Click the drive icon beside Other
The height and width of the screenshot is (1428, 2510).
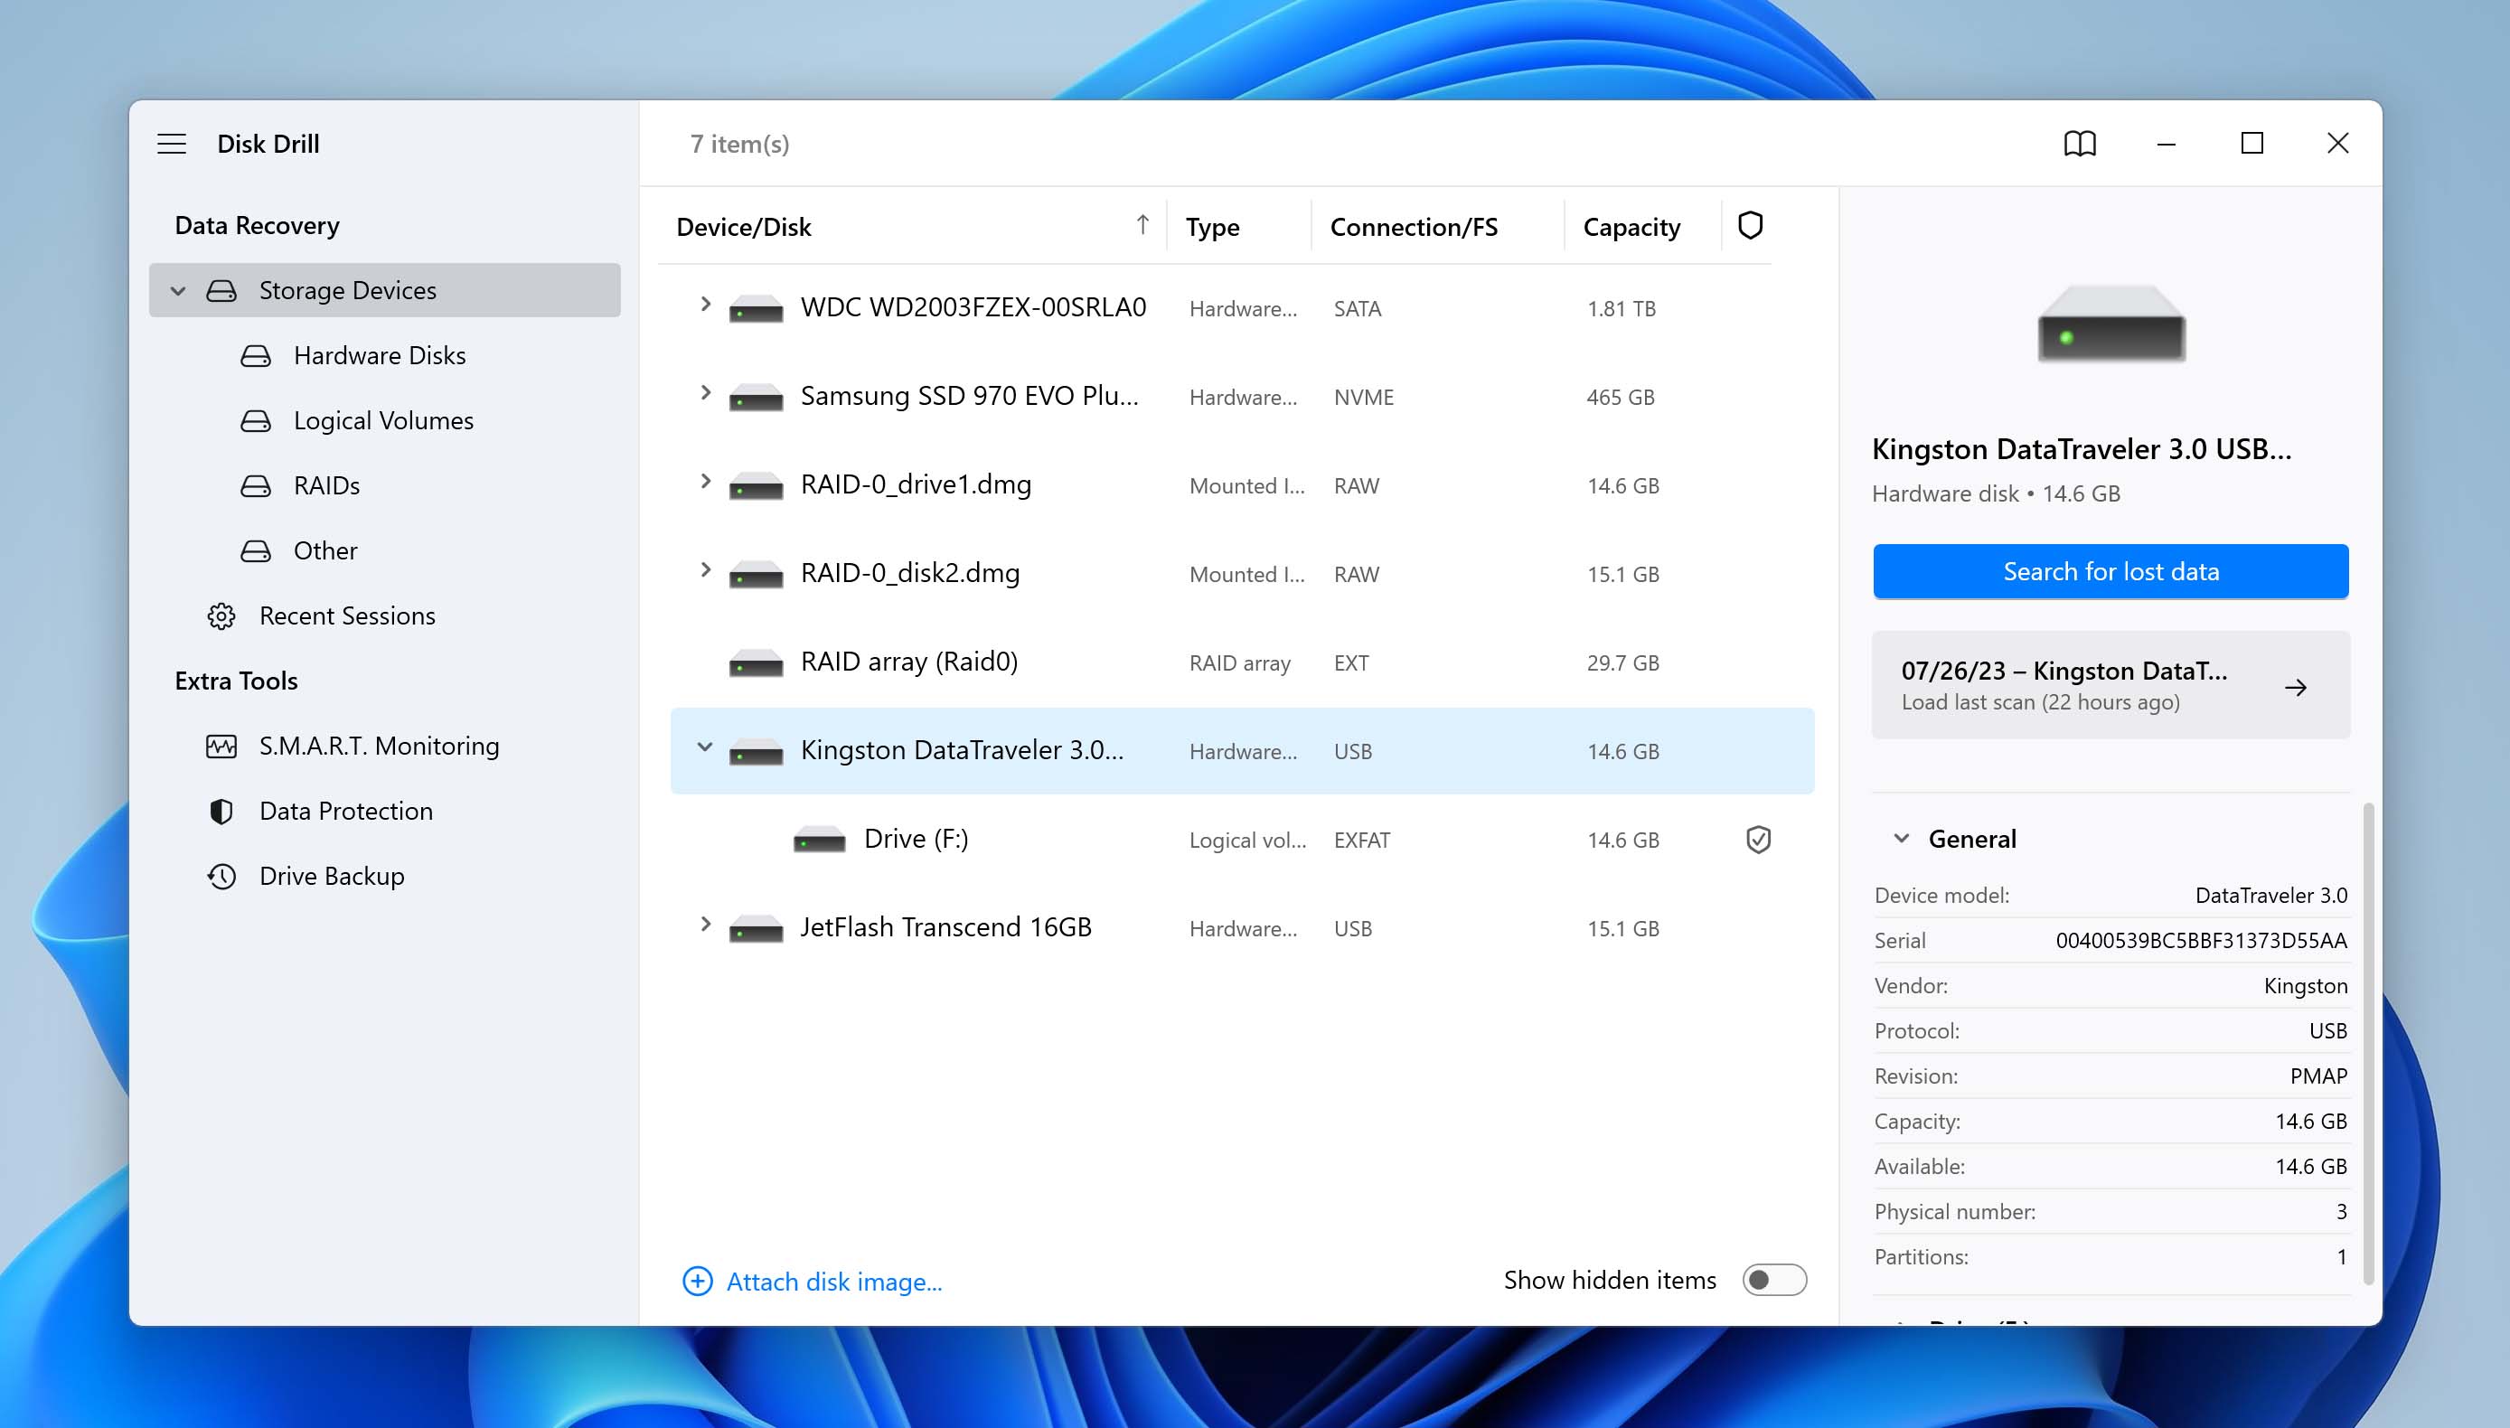pyautogui.click(x=256, y=551)
